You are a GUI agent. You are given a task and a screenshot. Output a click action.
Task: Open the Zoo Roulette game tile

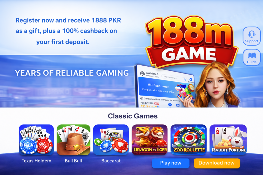point(189,140)
